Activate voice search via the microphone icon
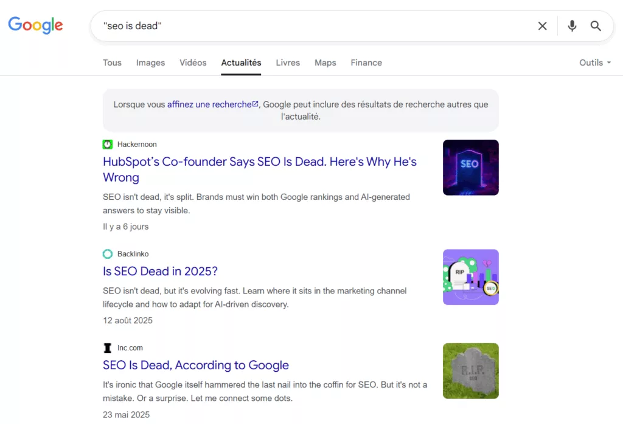This screenshot has width=623, height=424. point(571,26)
